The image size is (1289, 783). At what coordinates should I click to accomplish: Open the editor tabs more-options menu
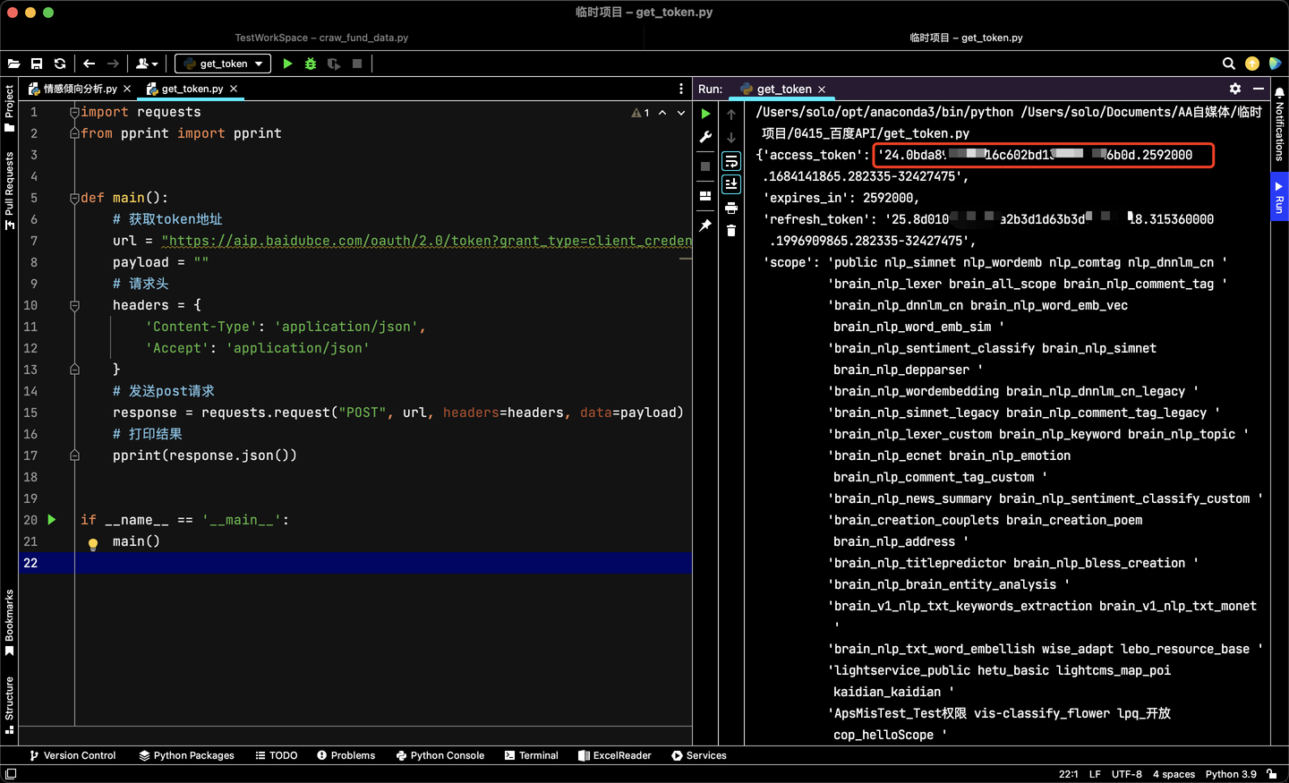[x=681, y=89]
